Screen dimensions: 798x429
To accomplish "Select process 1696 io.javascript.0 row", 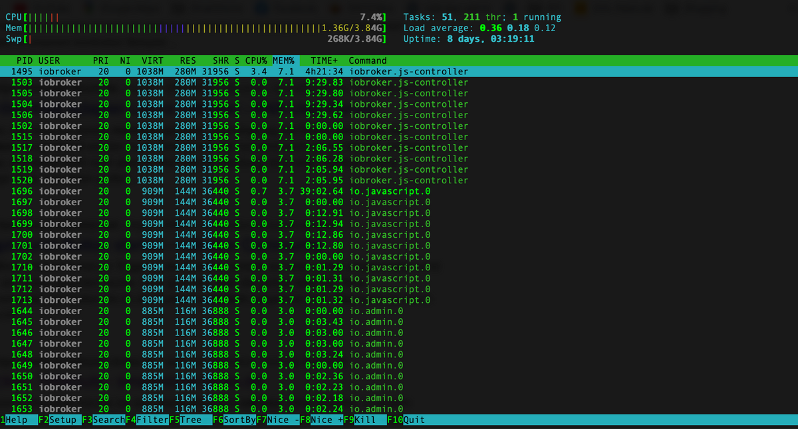I will click(399, 191).
